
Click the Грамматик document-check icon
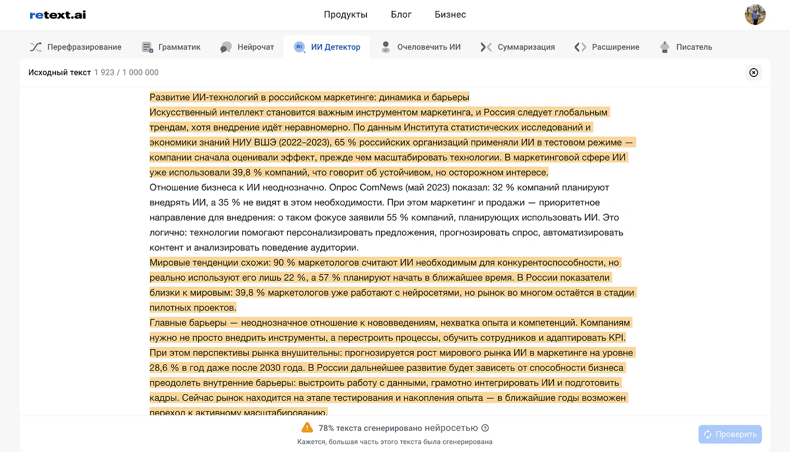pos(148,47)
